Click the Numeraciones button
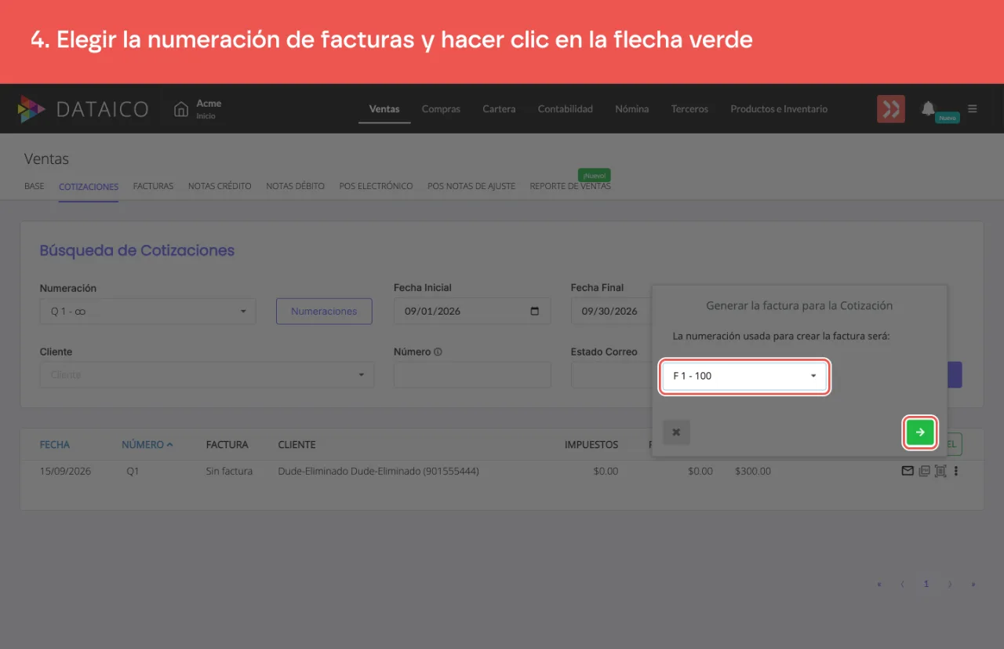Viewport: 1004px width, 649px height. [324, 312]
